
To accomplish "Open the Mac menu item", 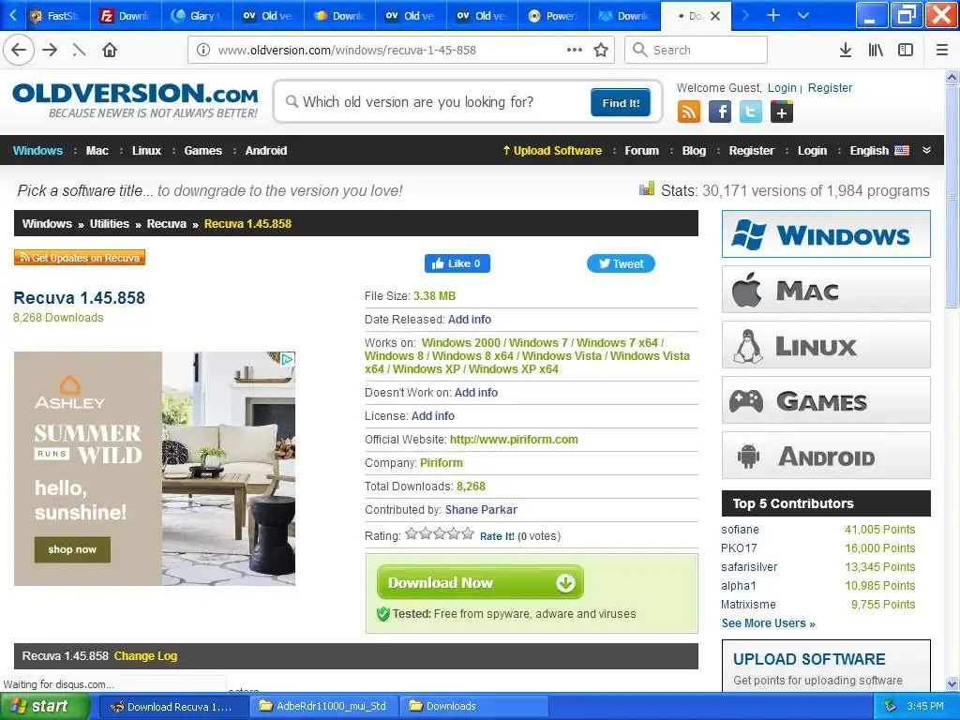I will click(x=97, y=151).
